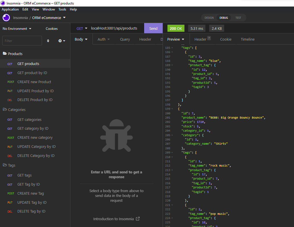Image resolution: width=294 pixels, height=227 pixels.
Task: Click the Tags folder icon
Action: click(5, 165)
